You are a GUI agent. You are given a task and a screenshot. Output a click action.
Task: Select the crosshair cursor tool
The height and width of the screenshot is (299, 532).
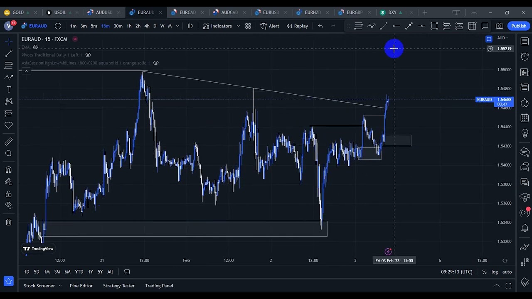click(8, 42)
